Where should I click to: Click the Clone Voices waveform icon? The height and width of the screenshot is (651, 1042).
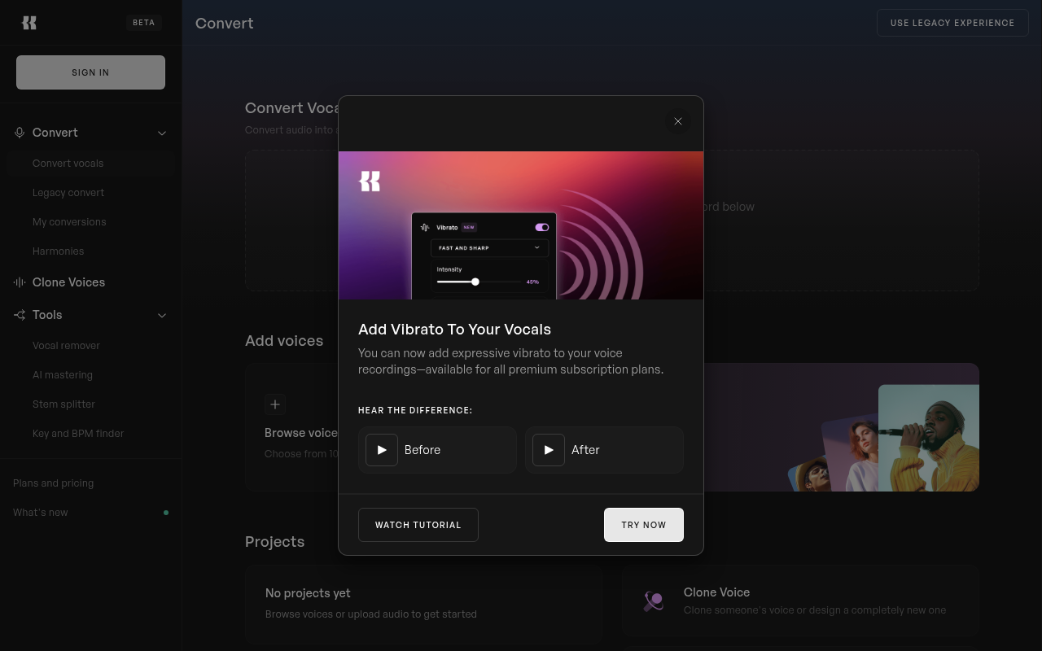19,282
